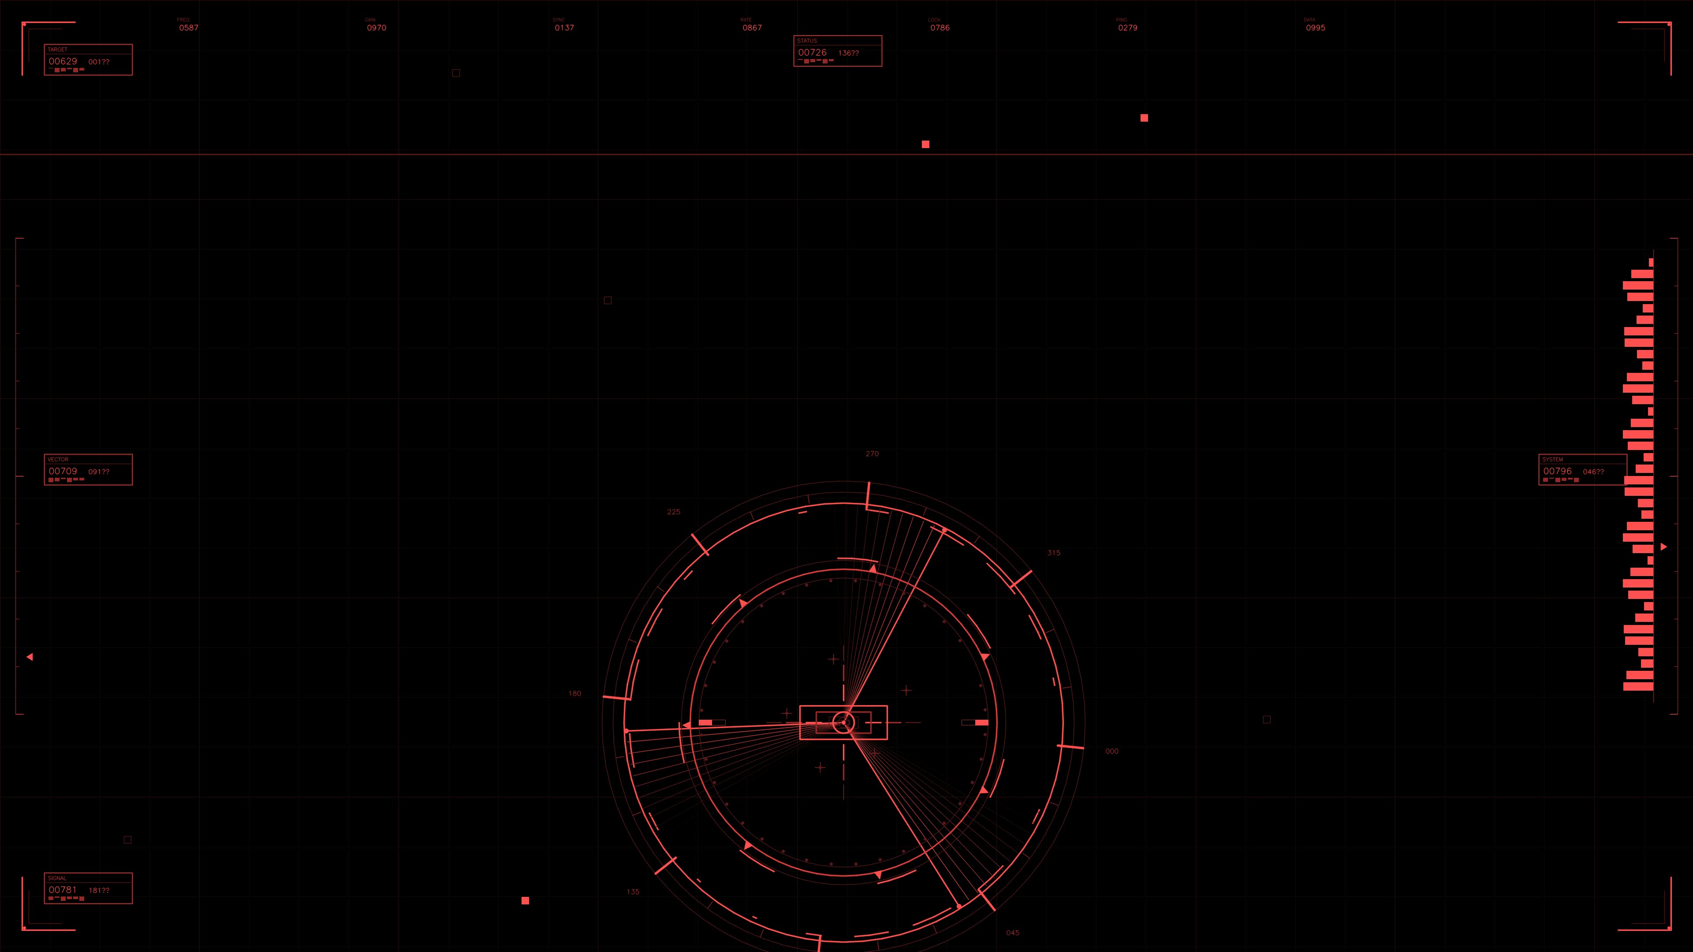The width and height of the screenshot is (1693, 952).
Task: Expand the STATUS 00726 panel
Action: (x=837, y=54)
